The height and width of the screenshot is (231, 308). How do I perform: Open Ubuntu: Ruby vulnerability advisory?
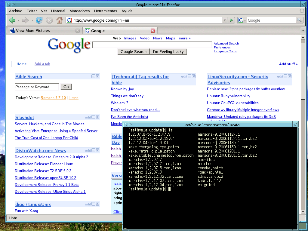[x=229, y=96]
